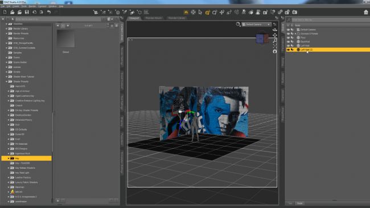Collapse the Shader Presets folder

pyautogui.click(x=7, y=81)
